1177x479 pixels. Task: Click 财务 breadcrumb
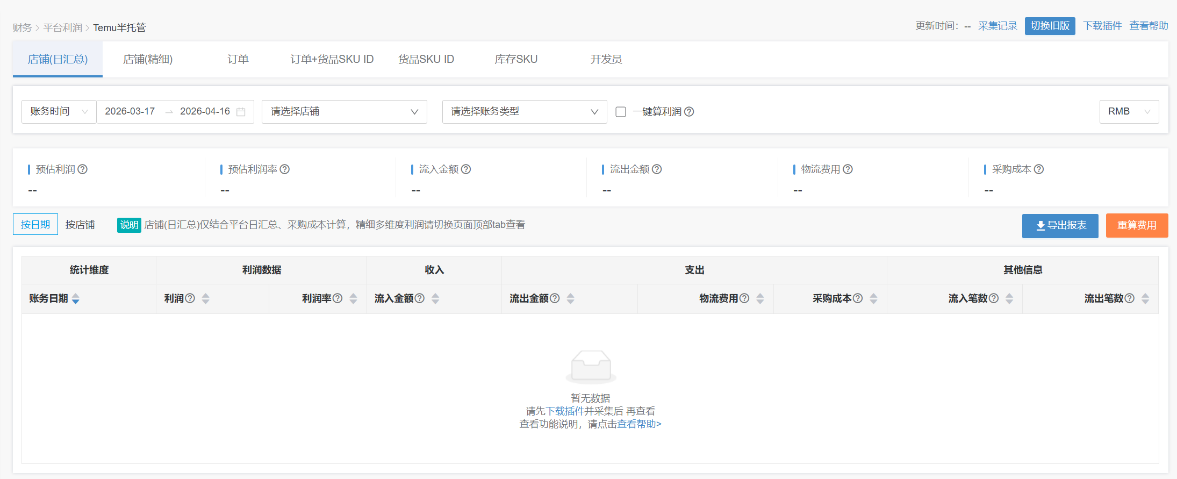pos(23,27)
